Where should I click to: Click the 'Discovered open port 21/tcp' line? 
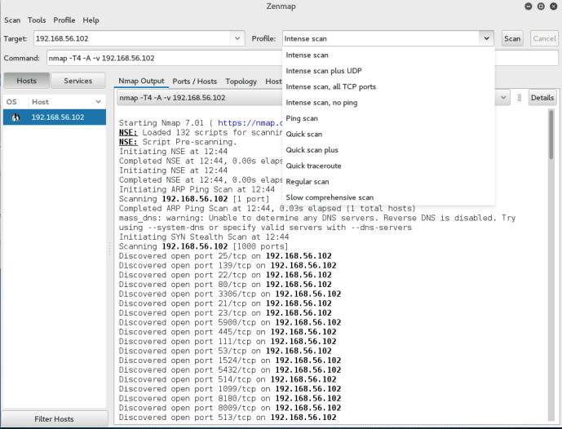[225, 303]
